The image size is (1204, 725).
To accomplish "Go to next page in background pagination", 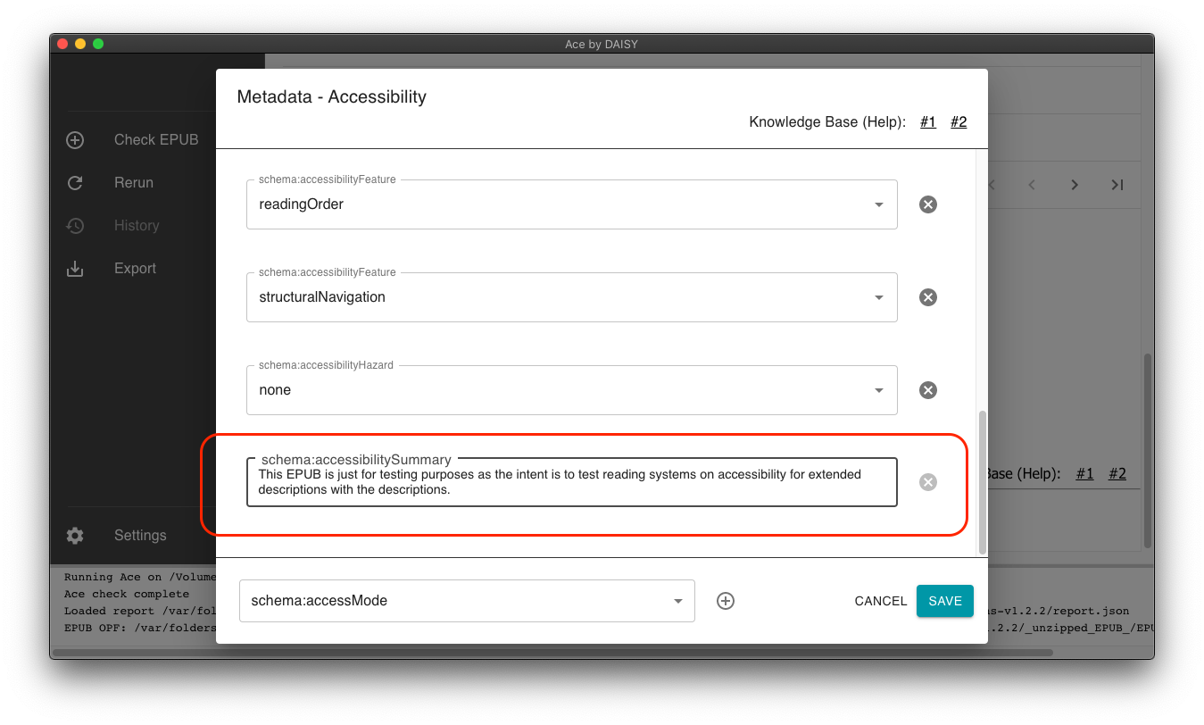I will pos(1075,185).
